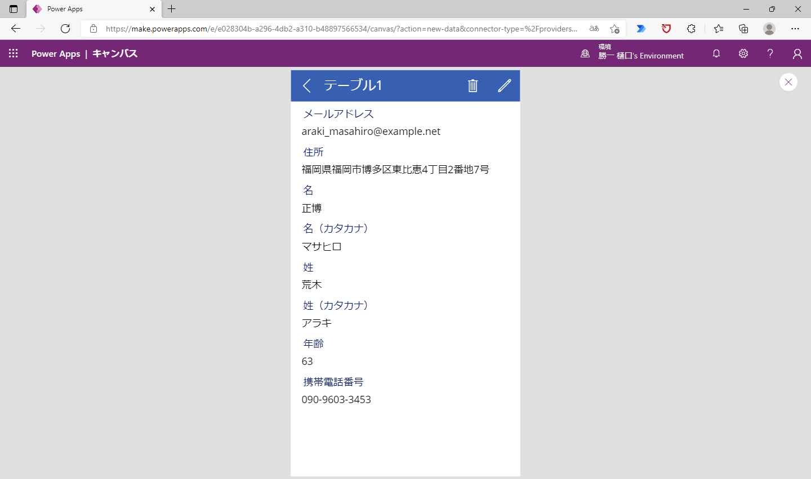Refresh the browser page
The width and height of the screenshot is (811, 479).
[65, 29]
